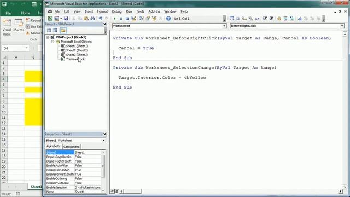Open the standard toolbar options arrow

224,19
